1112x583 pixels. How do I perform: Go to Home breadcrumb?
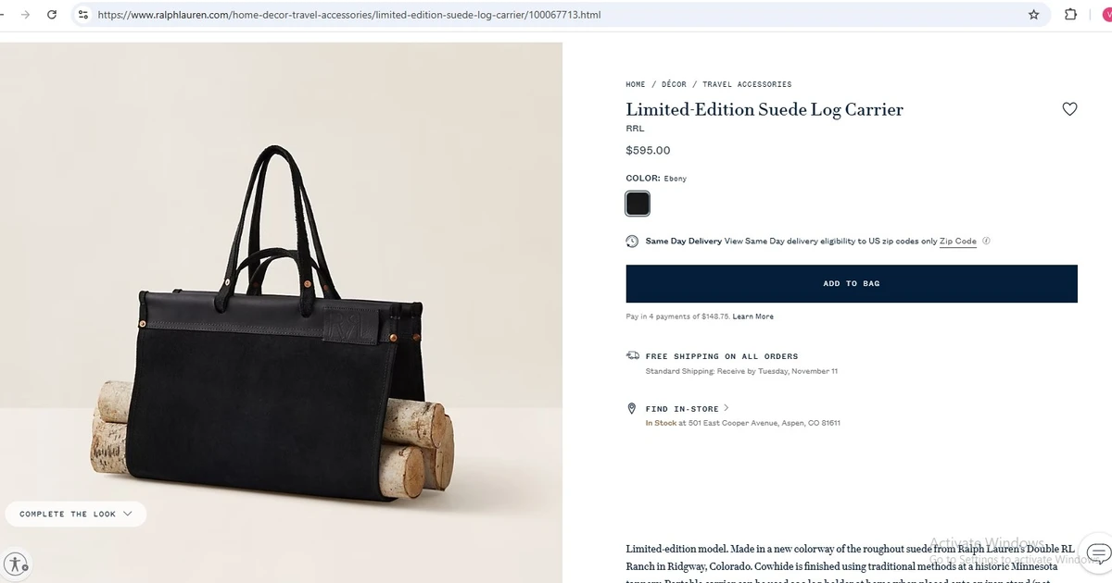coord(636,84)
